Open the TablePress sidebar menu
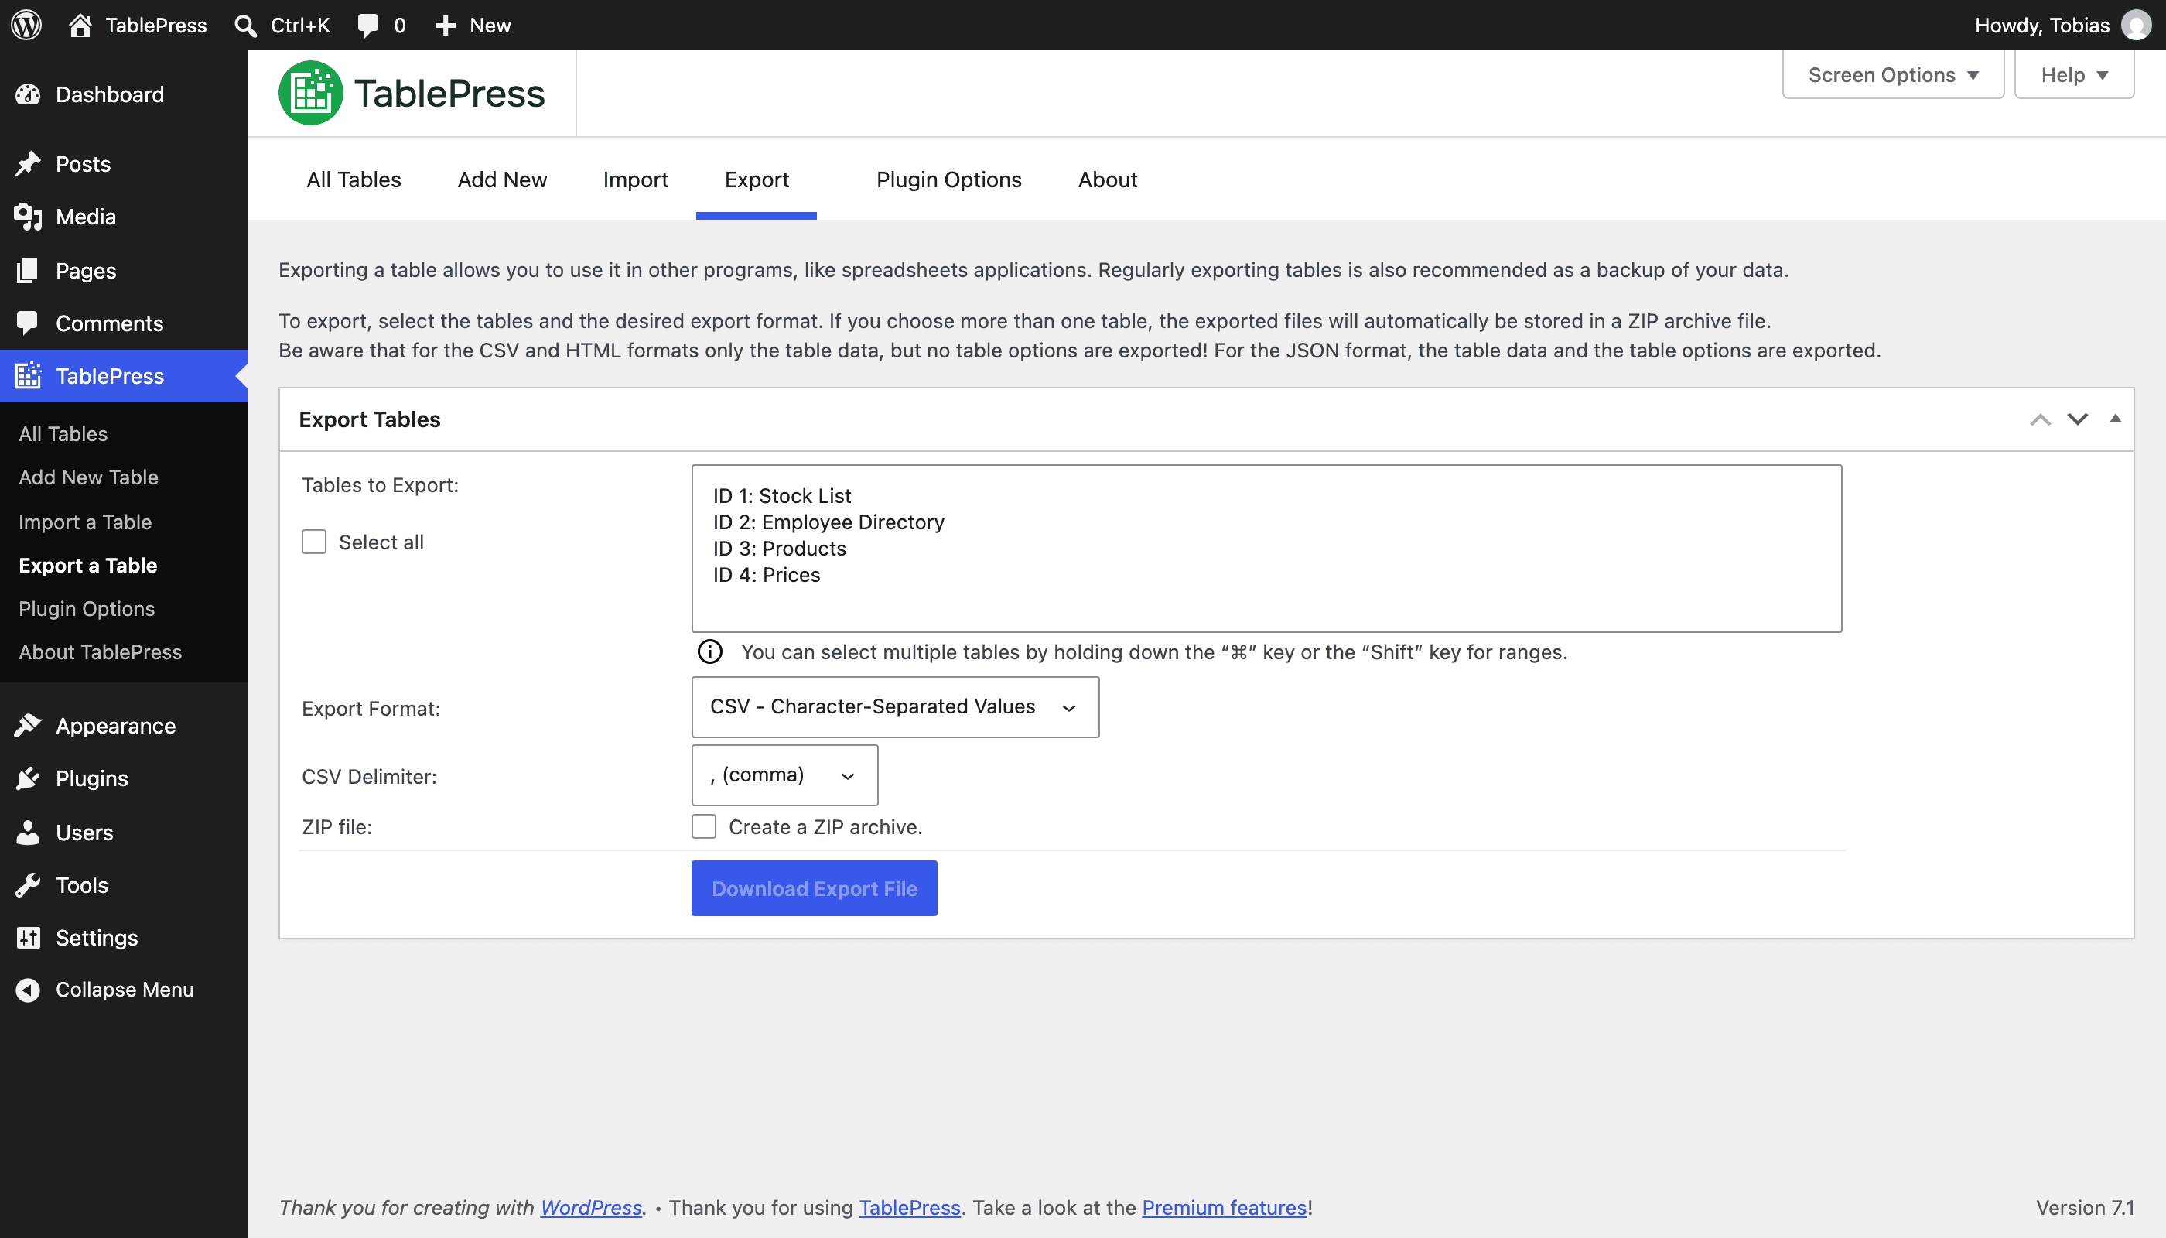2166x1238 pixels. point(124,376)
